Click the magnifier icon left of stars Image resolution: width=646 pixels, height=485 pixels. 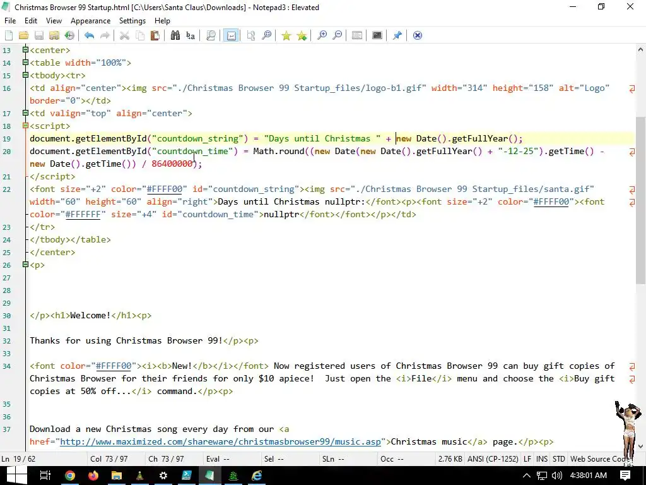pyautogui.click(x=267, y=35)
